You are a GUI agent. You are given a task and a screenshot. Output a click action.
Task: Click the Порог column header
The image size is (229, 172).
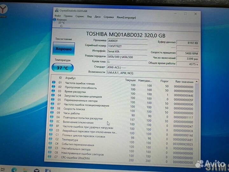click(164, 81)
